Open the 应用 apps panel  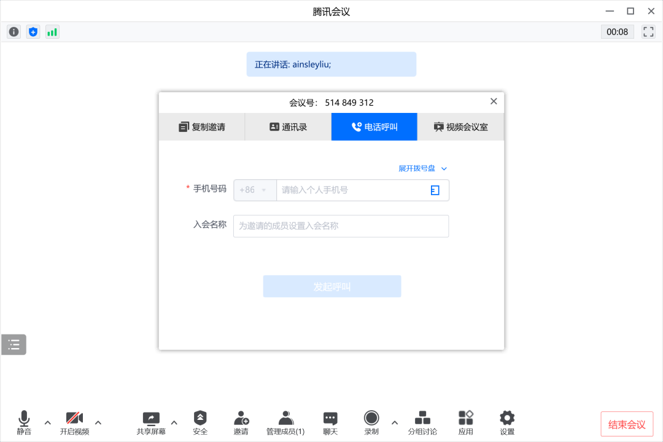tap(465, 422)
